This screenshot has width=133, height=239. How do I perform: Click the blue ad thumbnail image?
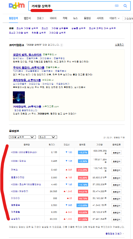pyautogui.click(x=19, y=97)
